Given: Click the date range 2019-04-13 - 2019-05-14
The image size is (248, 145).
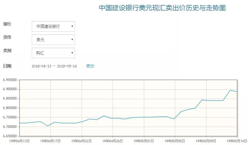Looking at the screenshot, I should point(54,66).
